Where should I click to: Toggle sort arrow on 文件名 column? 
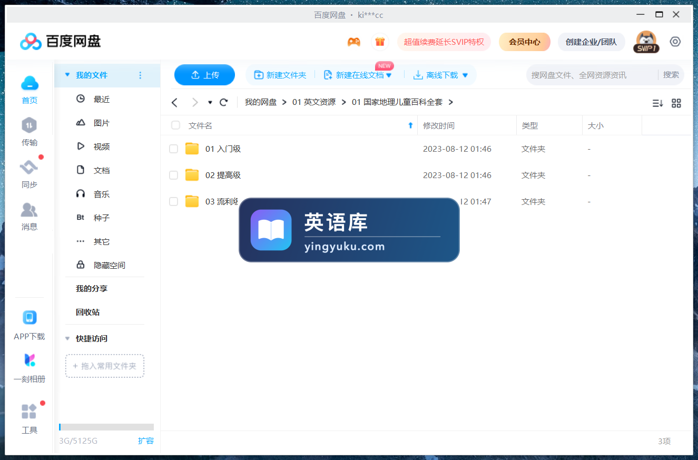click(x=411, y=125)
